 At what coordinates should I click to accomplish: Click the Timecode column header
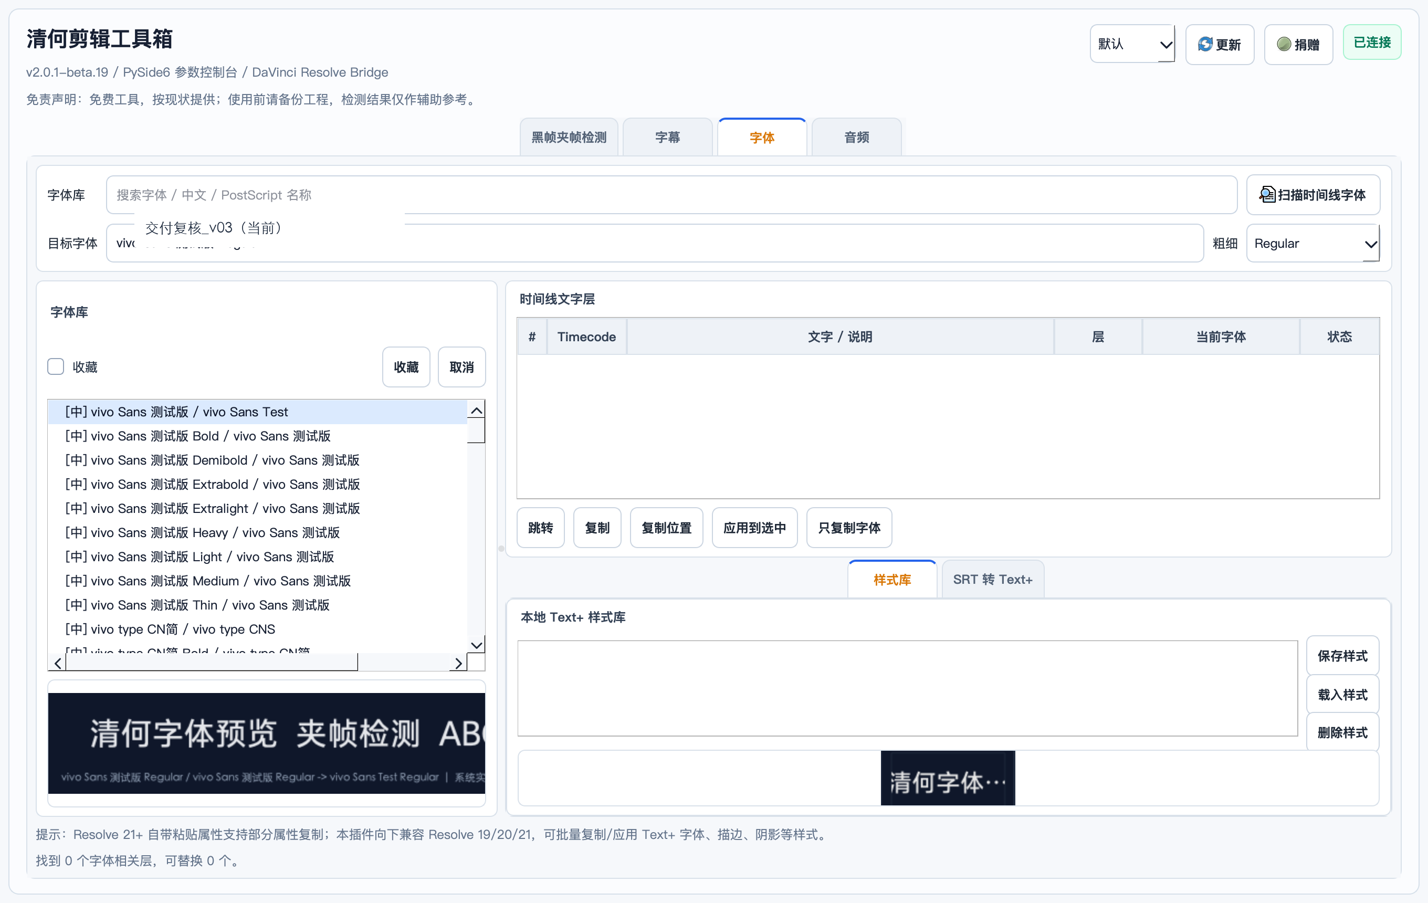[586, 336]
